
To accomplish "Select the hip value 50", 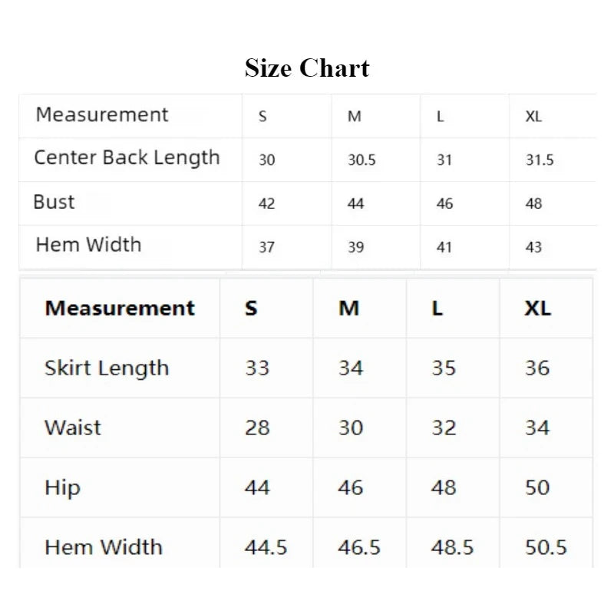I will pyautogui.click(x=537, y=487).
